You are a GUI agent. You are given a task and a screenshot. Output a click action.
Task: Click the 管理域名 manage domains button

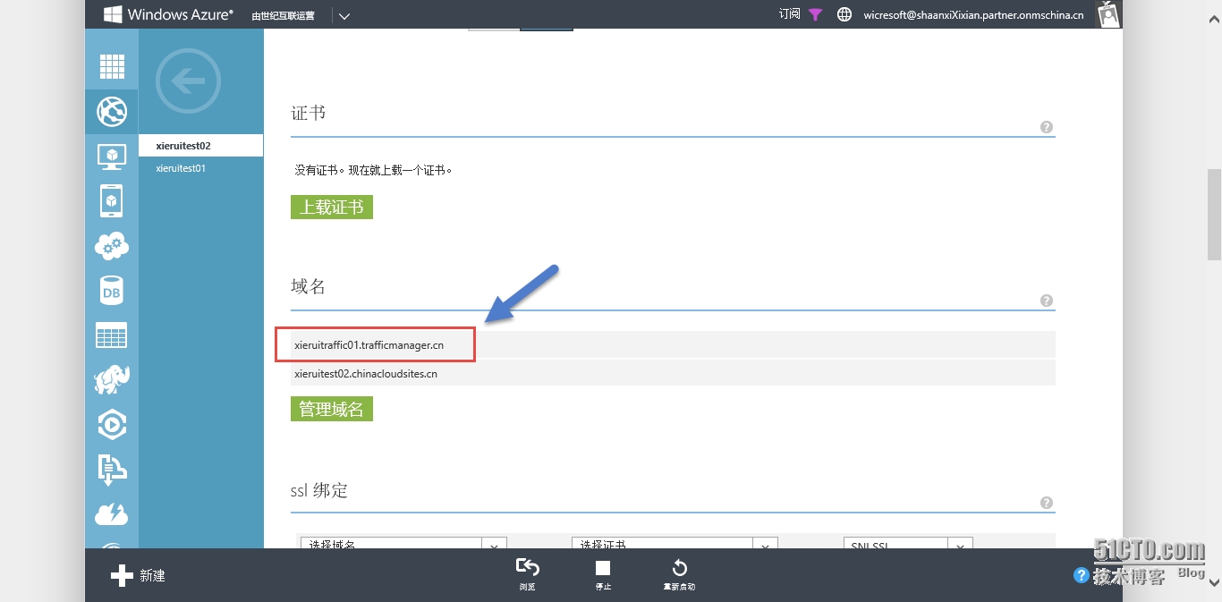(x=332, y=410)
